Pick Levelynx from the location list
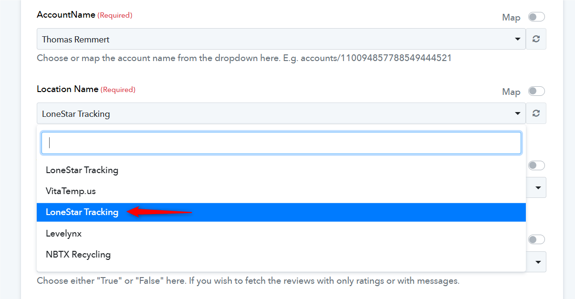This screenshot has height=299, width=575. tap(281, 234)
